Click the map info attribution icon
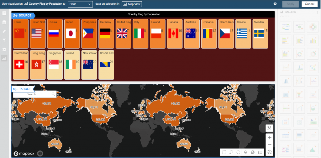 click(x=40, y=154)
